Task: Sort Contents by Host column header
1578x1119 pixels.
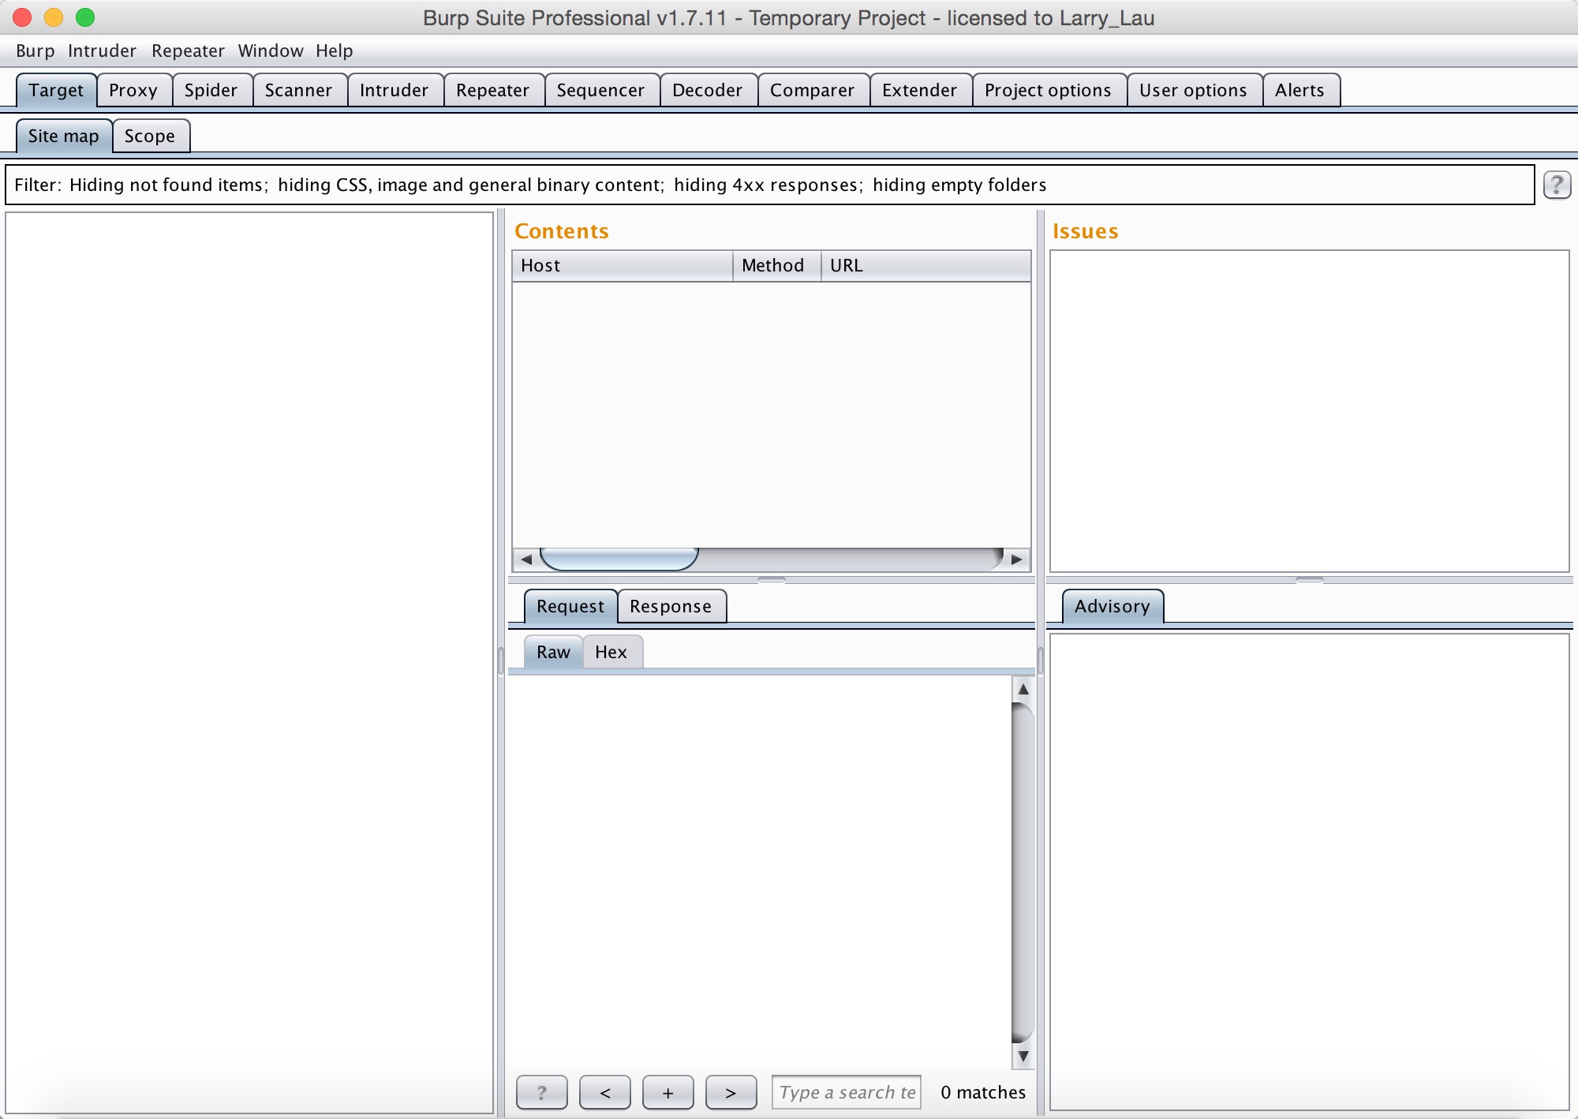Action: (623, 265)
